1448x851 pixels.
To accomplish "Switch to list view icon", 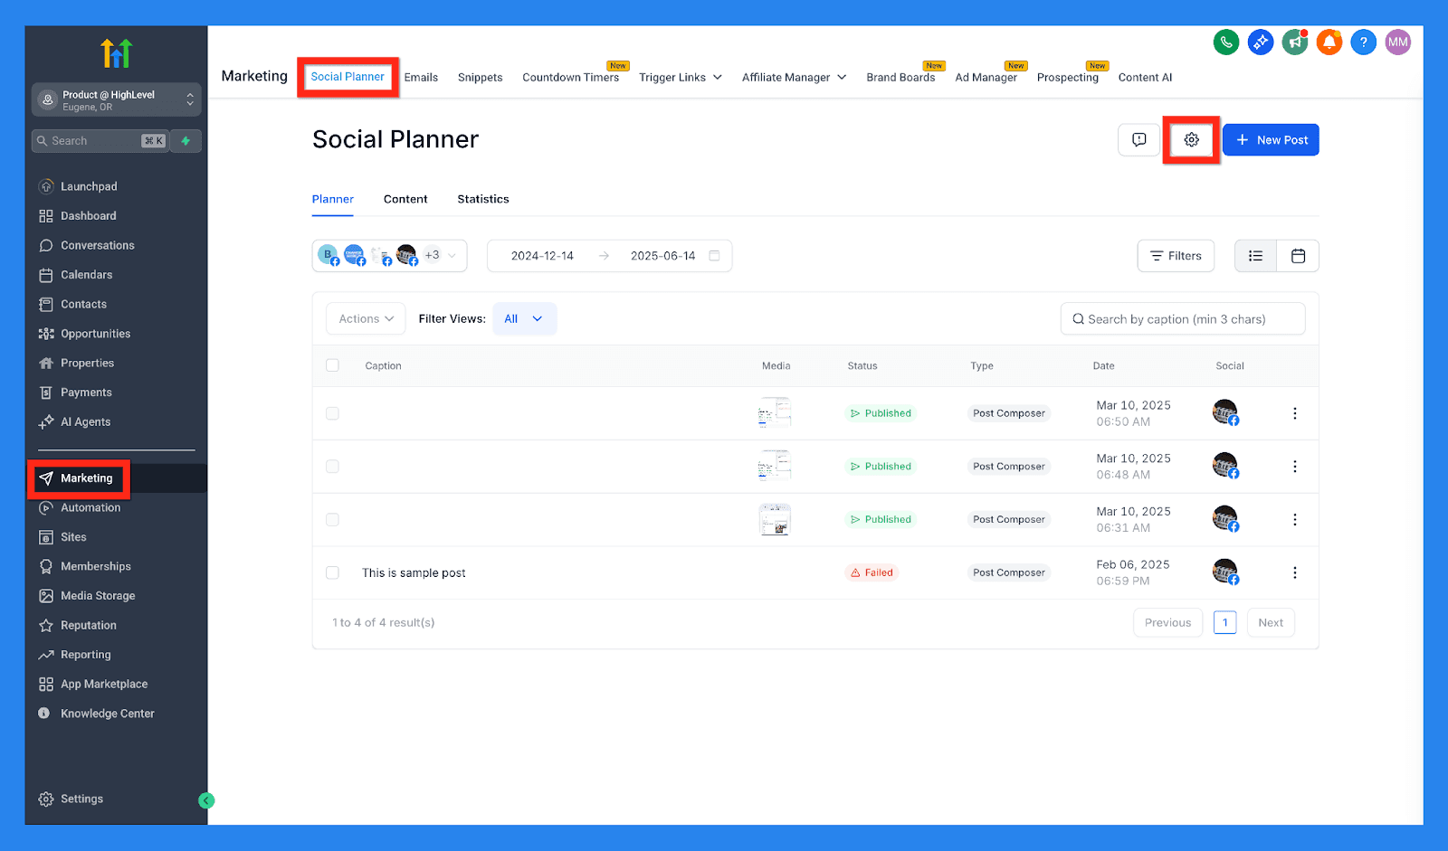I will tap(1255, 256).
